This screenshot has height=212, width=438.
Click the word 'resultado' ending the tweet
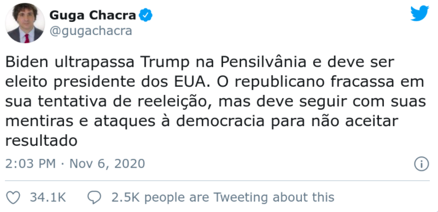[x=41, y=141]
